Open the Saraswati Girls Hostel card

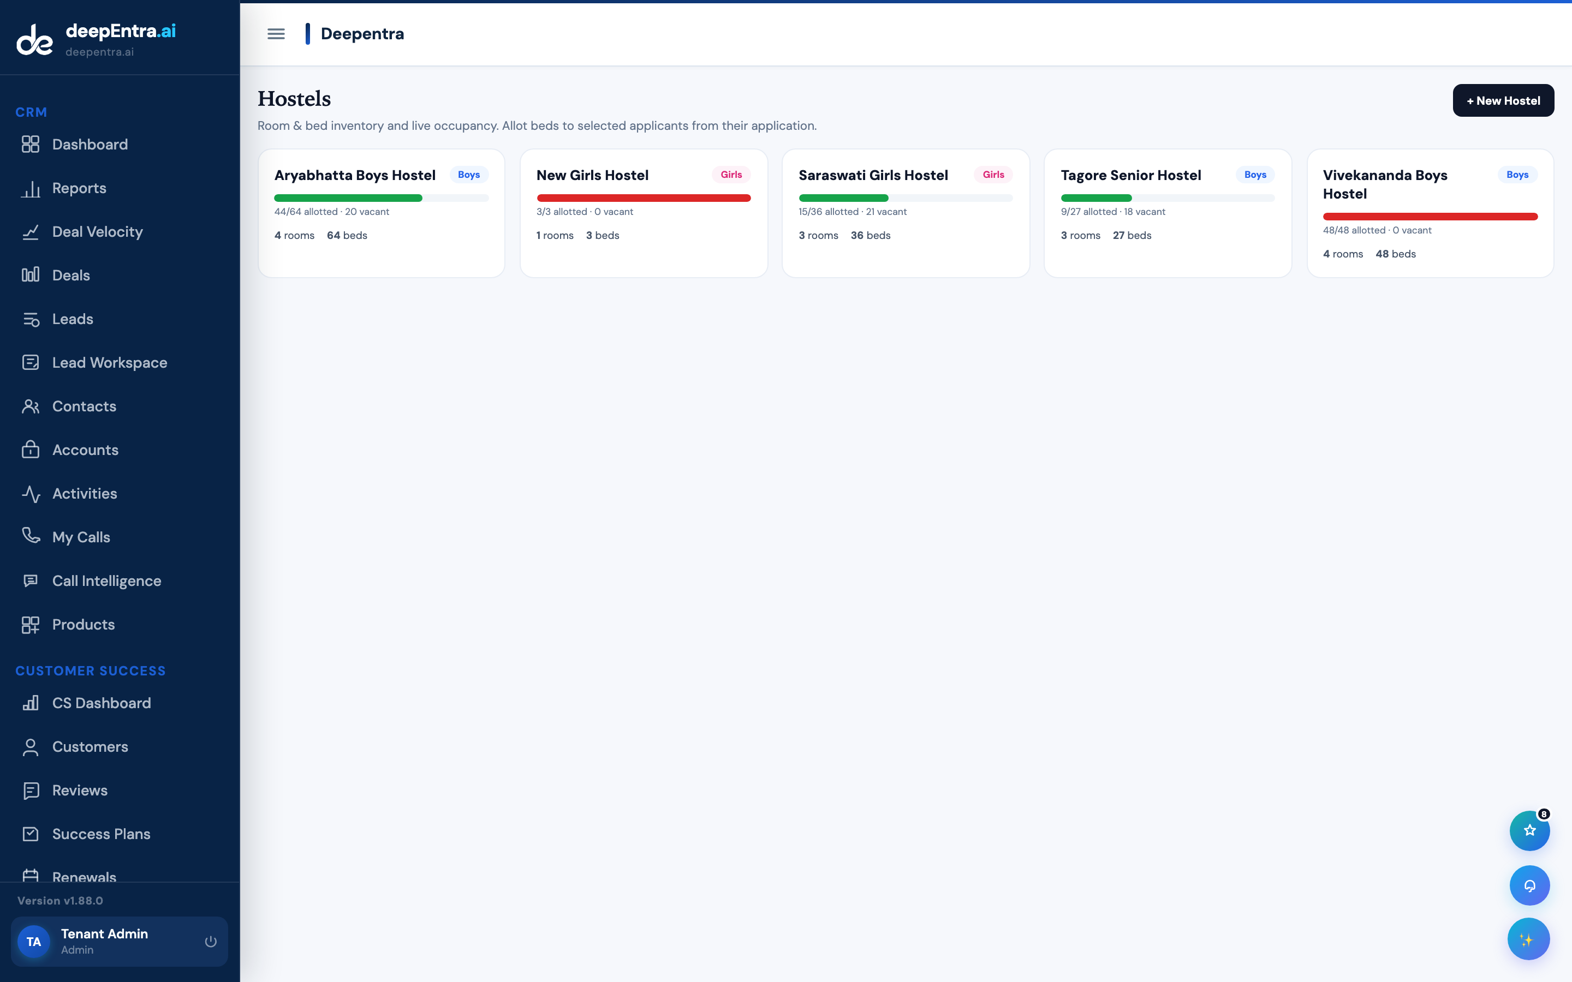pyautogui.click(x=906, y=213)
